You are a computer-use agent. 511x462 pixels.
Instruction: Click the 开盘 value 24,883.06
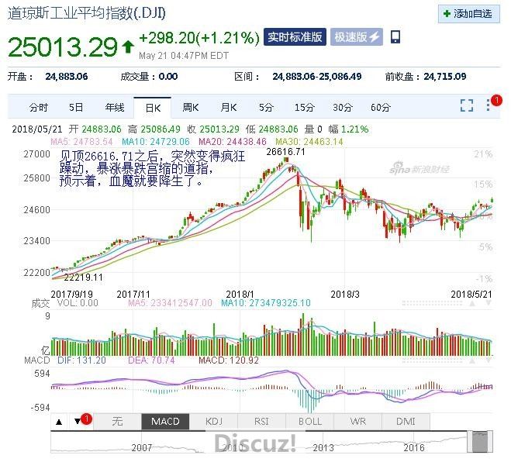click(x=67, y=77)
